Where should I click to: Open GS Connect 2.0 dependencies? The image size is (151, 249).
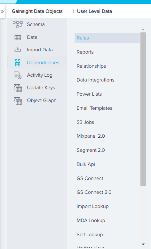point(94,192)
